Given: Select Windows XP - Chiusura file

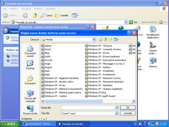Looking at the screenshot, I should (98, 46).
